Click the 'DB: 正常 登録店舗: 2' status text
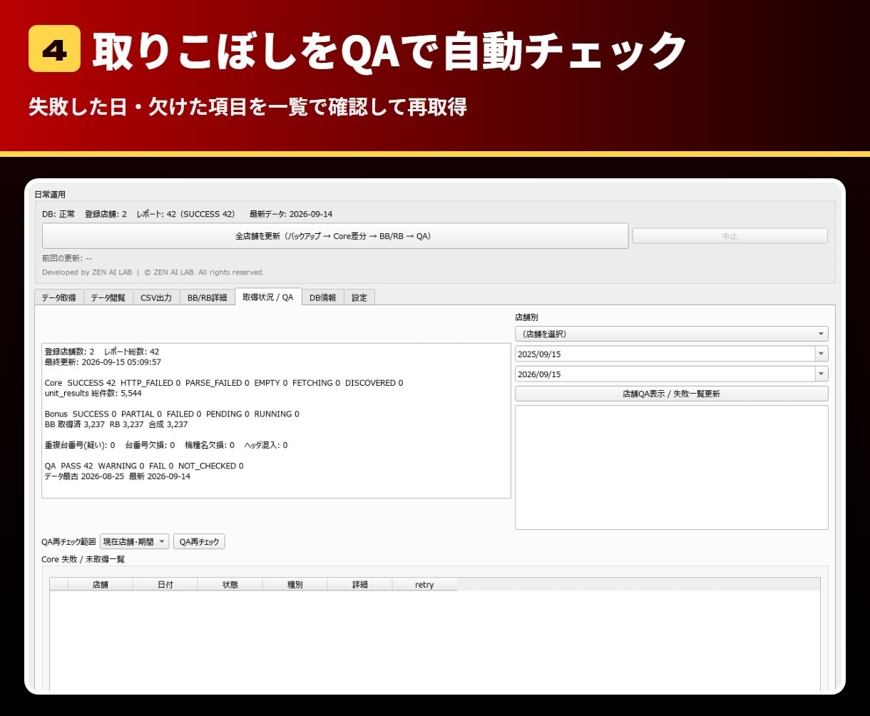 click(84, 214)
